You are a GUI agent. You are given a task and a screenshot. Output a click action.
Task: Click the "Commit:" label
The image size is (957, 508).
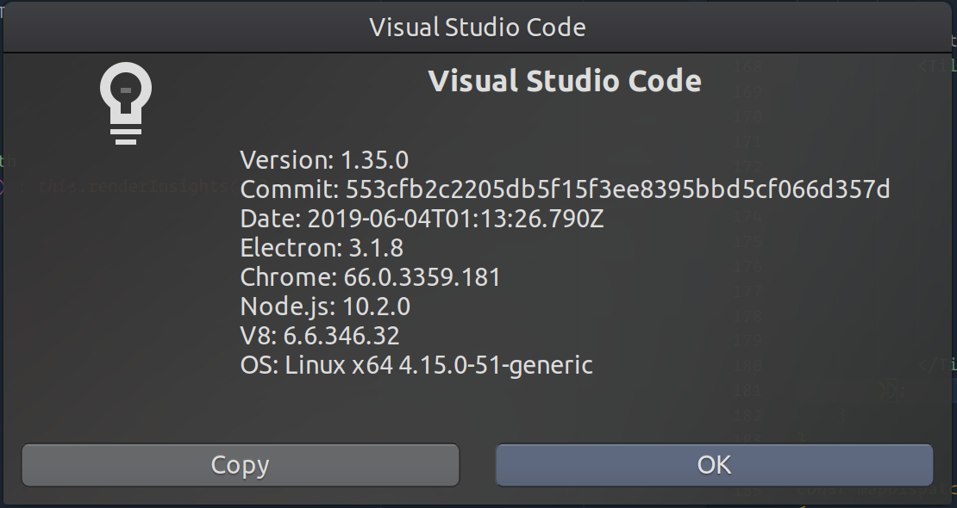(289, 189)
